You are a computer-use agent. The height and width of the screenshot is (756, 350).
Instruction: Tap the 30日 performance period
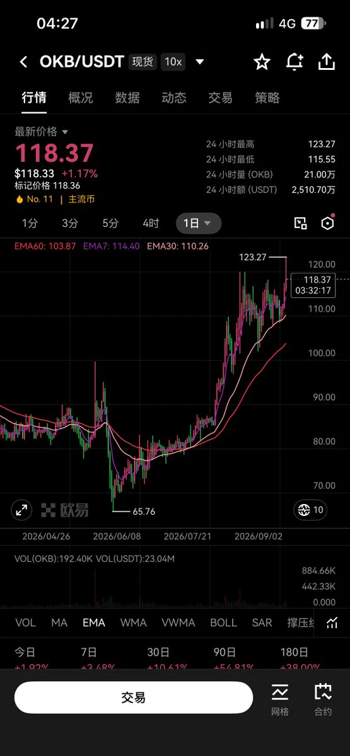pos(158,653)
